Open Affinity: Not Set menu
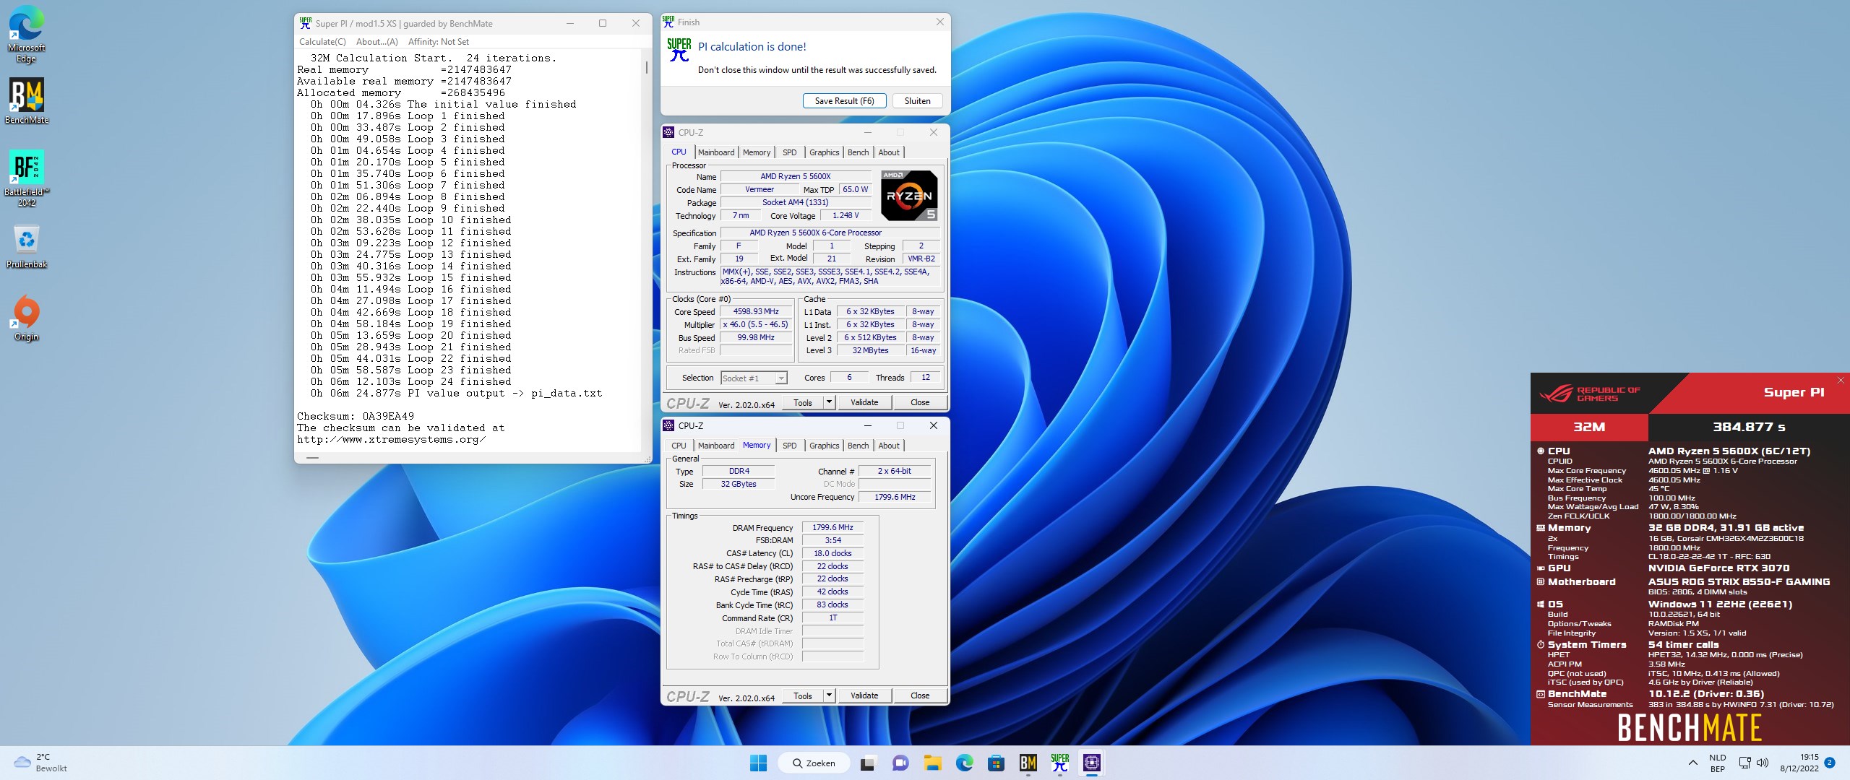This screenshot has height=780, width=1850. coord(438,42)
